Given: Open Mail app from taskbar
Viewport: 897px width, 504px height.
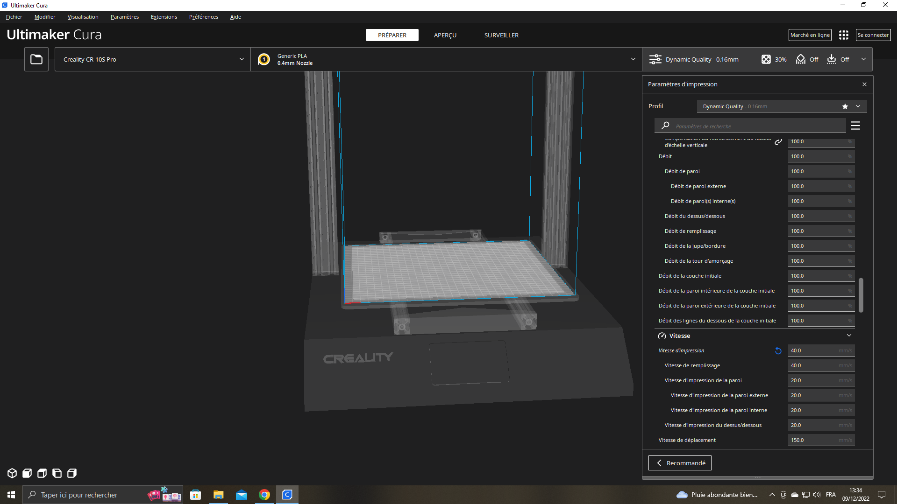Looking at the screenshot, I should [241, 495].
